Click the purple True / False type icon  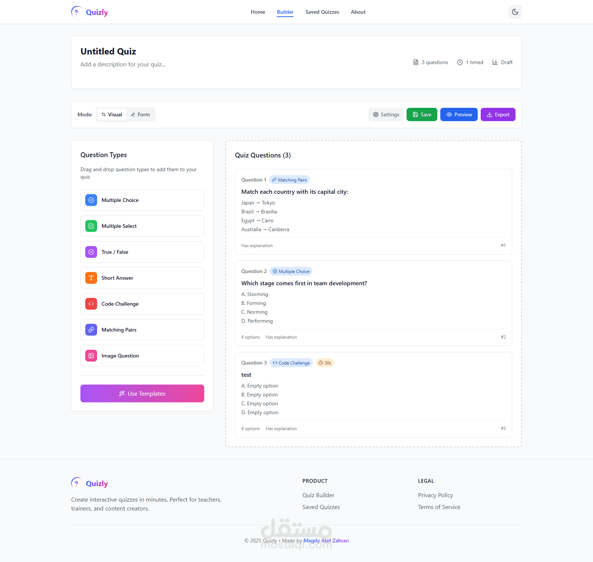(x=91, y=252)
